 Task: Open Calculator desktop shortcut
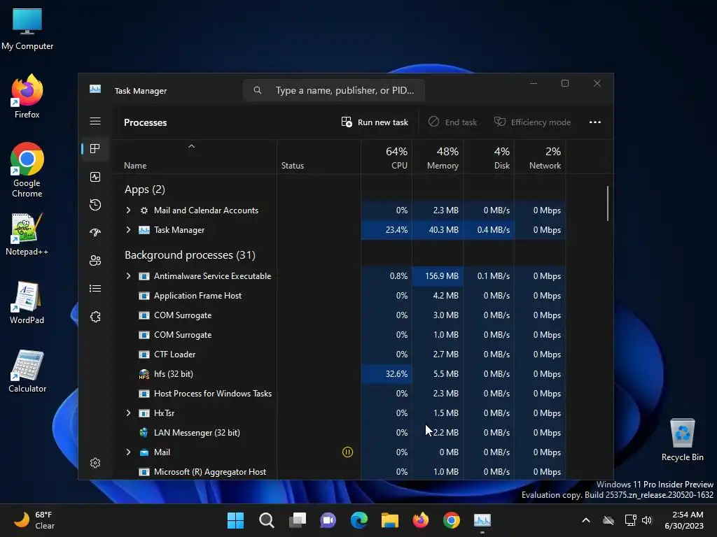(27, 371)
